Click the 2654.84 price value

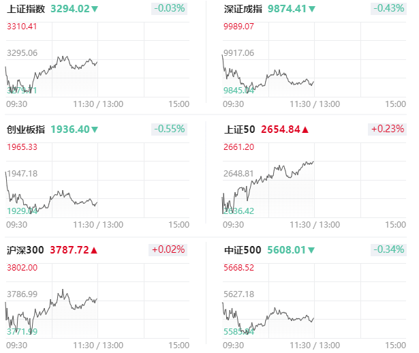(281, 129)
